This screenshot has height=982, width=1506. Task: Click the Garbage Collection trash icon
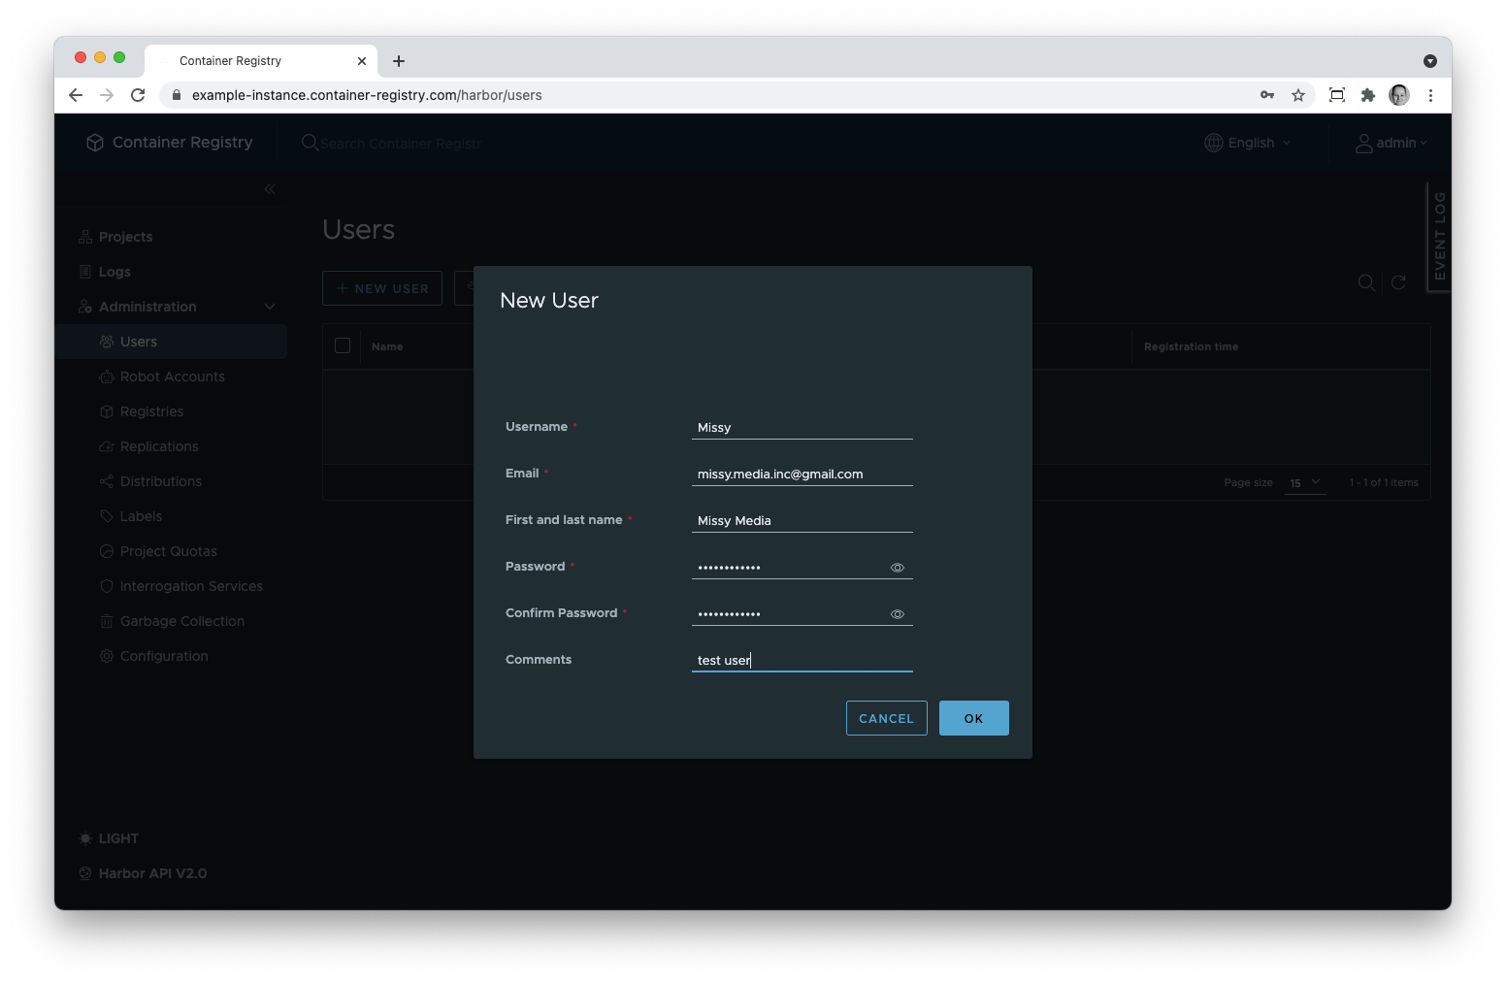click(x=107, y=621)
